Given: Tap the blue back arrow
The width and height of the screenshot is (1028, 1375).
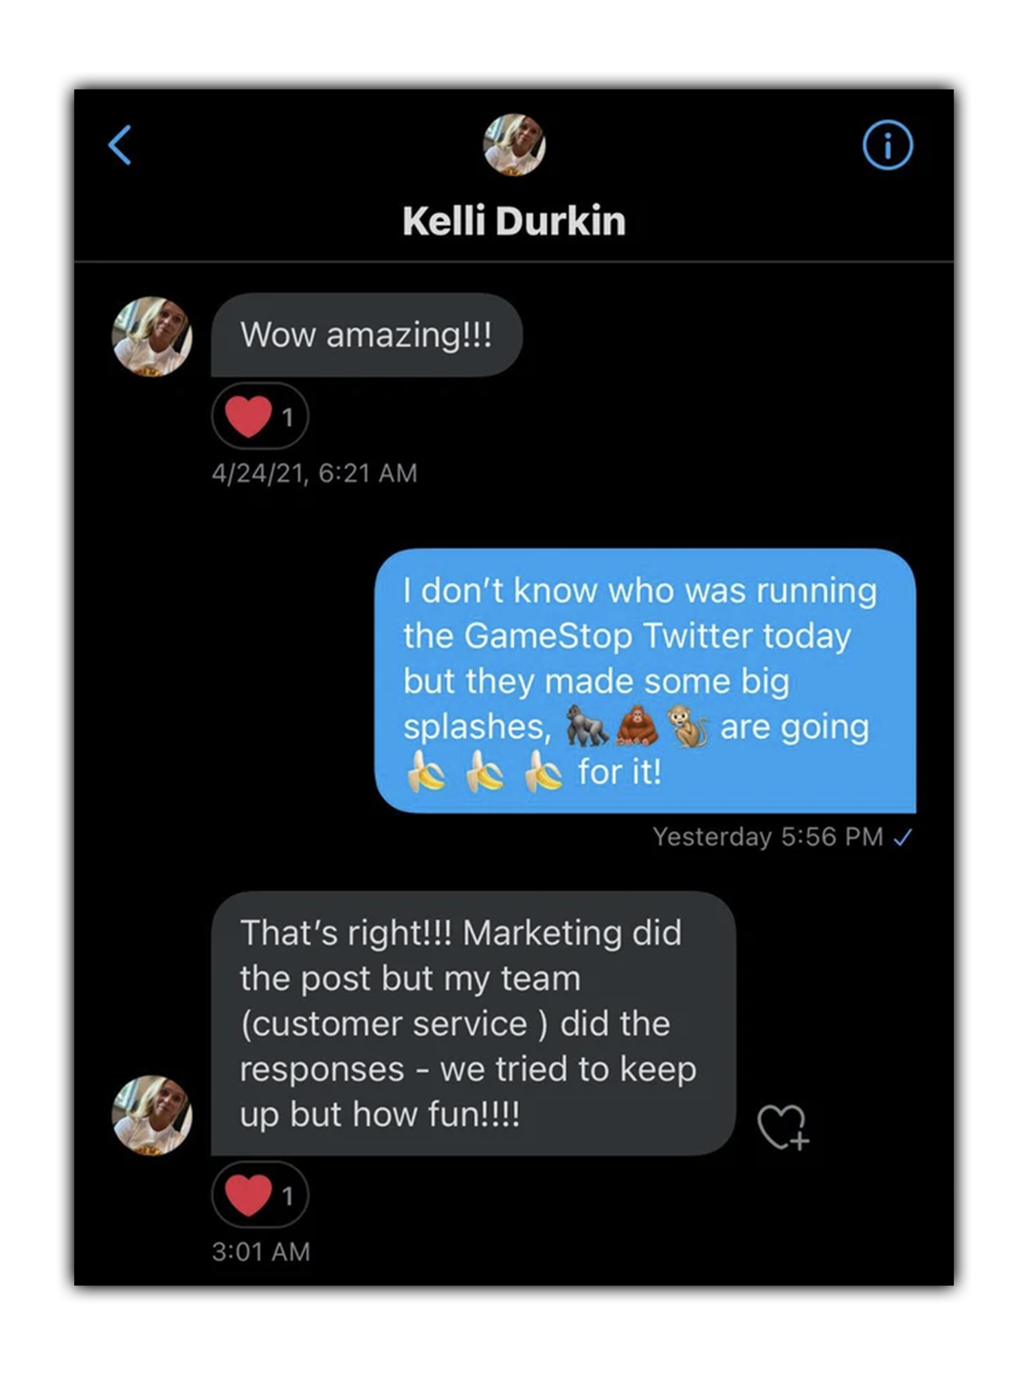Looking at the screenshot, I should click(x=120, y=145).
